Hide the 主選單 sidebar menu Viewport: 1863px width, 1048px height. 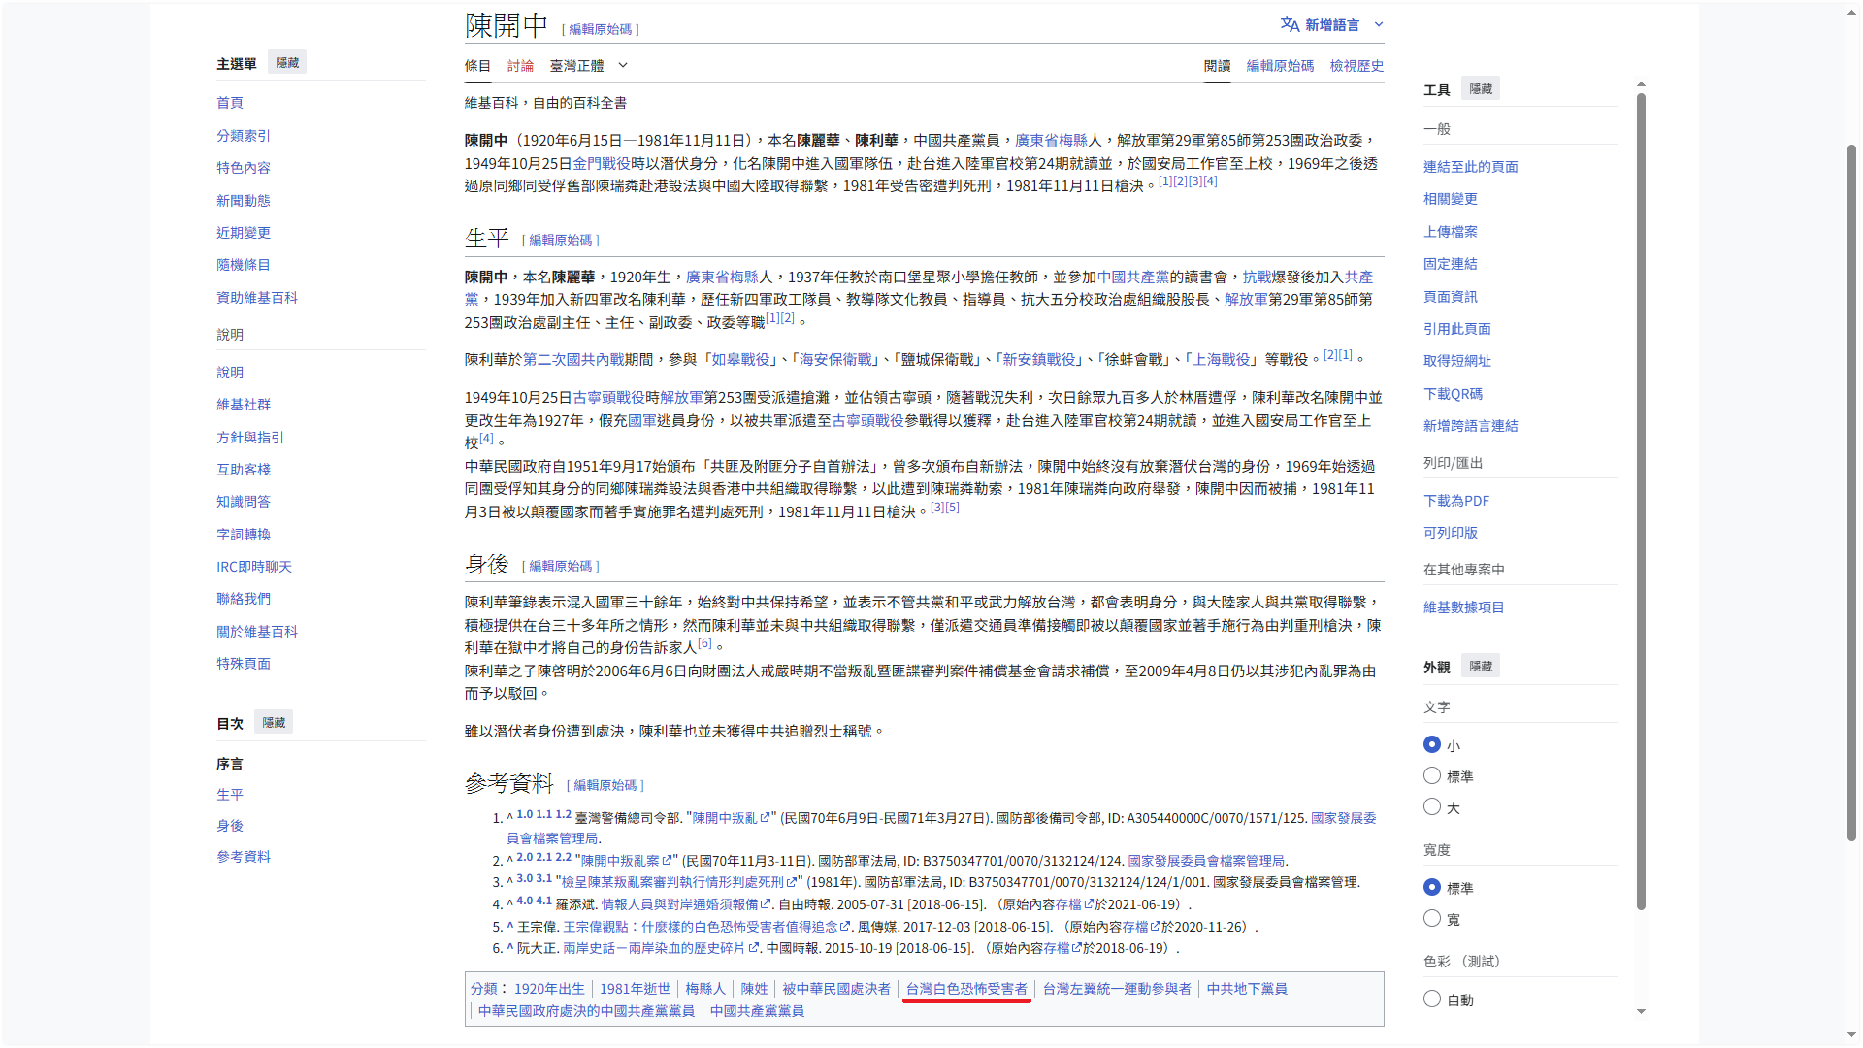point(287,63)
